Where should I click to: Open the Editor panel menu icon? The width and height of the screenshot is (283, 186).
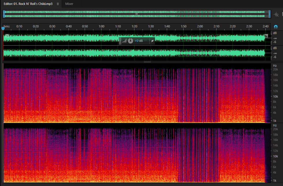point(58,4)
